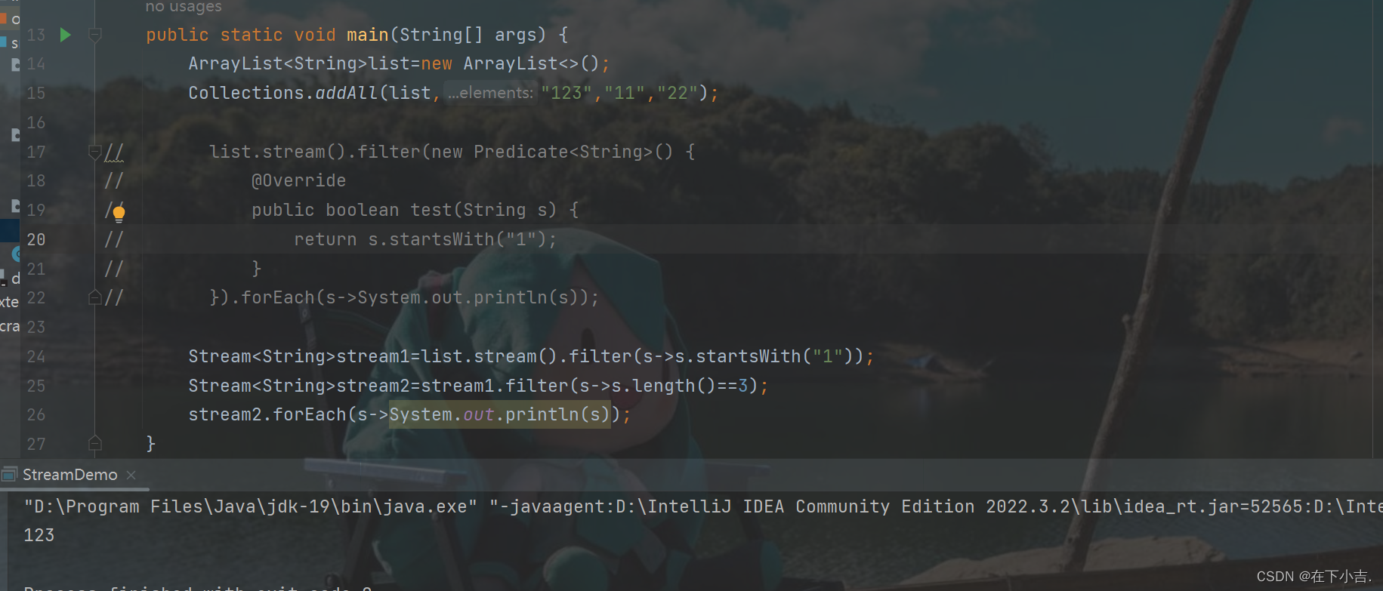Collapse the main method fold marker on line 13

click(x=95, y=35)
